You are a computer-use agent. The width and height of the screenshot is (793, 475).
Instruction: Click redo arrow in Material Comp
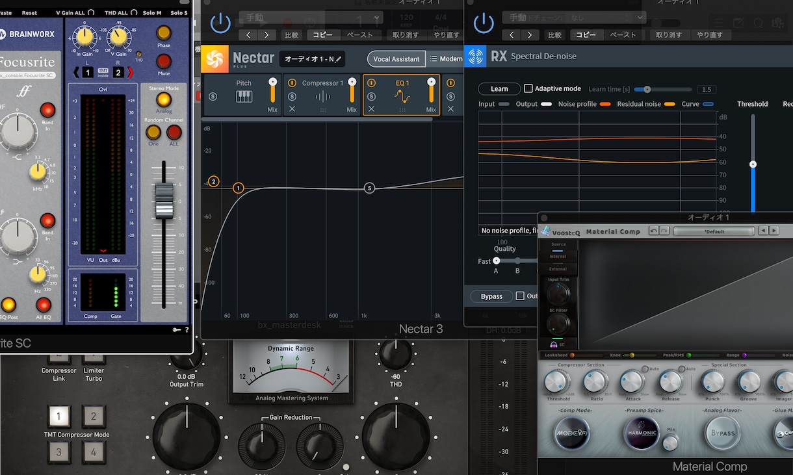click(x=664, y=231)
